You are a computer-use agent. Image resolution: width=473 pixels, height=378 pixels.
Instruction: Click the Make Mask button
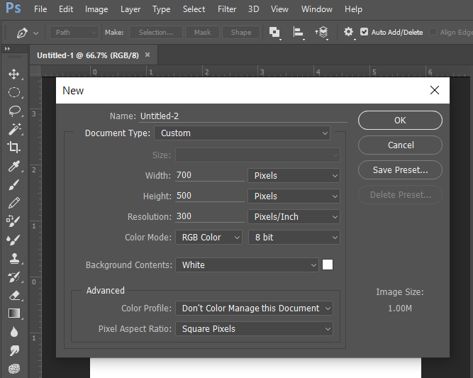click(202, 33)
